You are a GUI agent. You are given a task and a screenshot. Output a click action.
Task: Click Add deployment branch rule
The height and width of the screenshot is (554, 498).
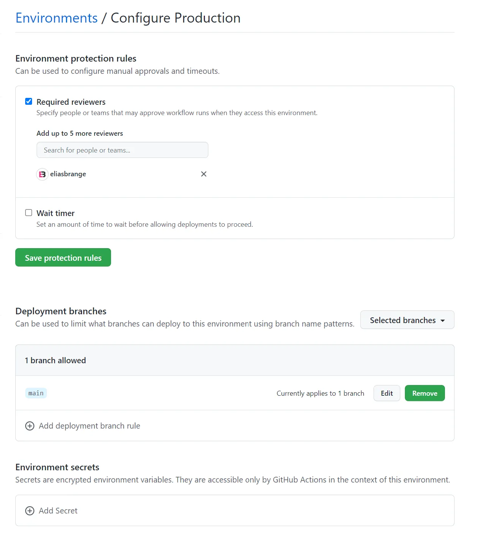pos(89,426)
